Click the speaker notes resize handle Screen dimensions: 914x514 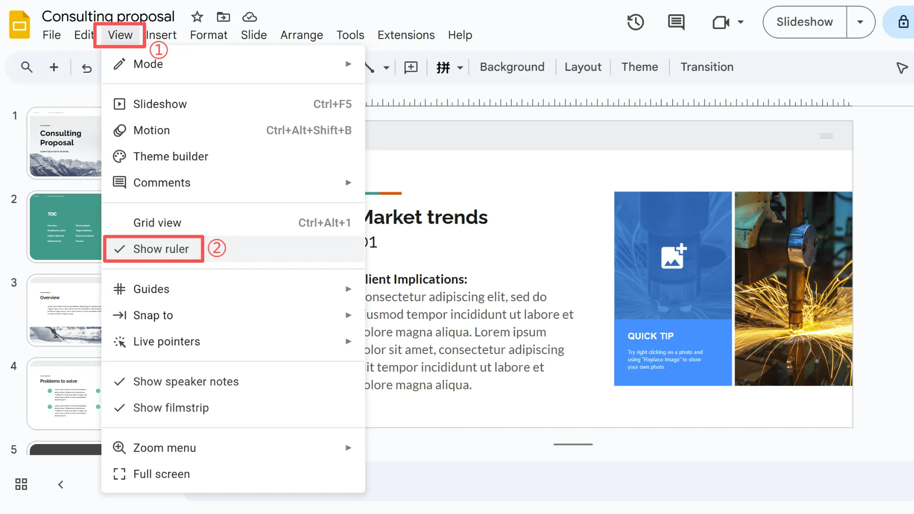[573, 444]
